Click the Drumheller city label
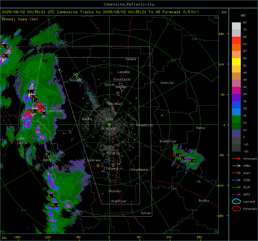Screen dimensions: 258x241 [168, 141]
